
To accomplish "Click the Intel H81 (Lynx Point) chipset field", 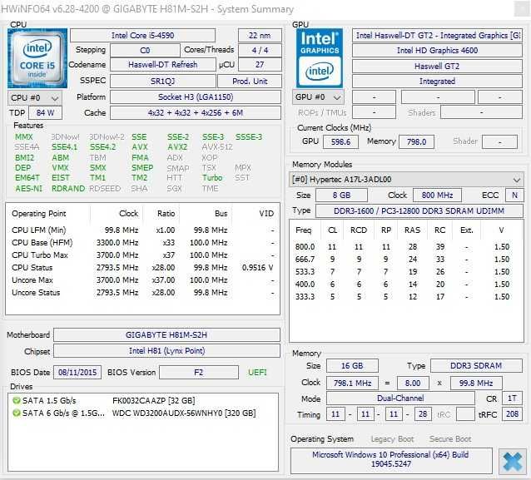I will (166, 351).
